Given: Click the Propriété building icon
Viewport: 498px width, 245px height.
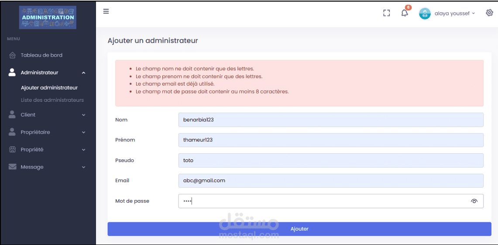Looking at the screenshot, I should (x=12, y=150).
